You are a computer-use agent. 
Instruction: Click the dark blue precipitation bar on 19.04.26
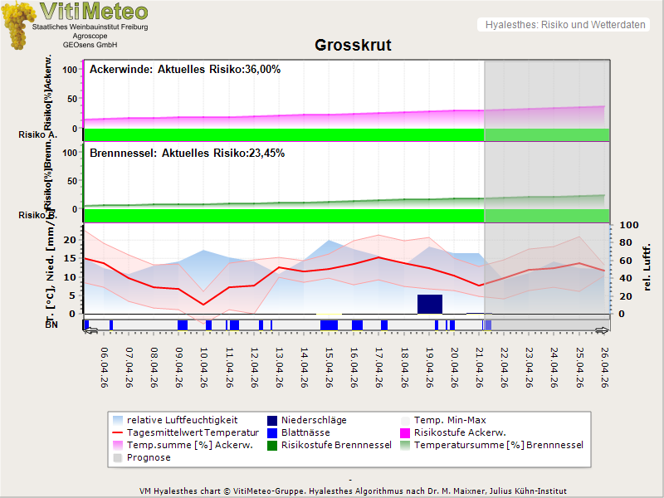[x=429, y=304]
